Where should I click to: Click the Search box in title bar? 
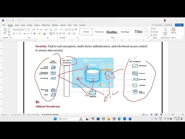pos(93,20)
